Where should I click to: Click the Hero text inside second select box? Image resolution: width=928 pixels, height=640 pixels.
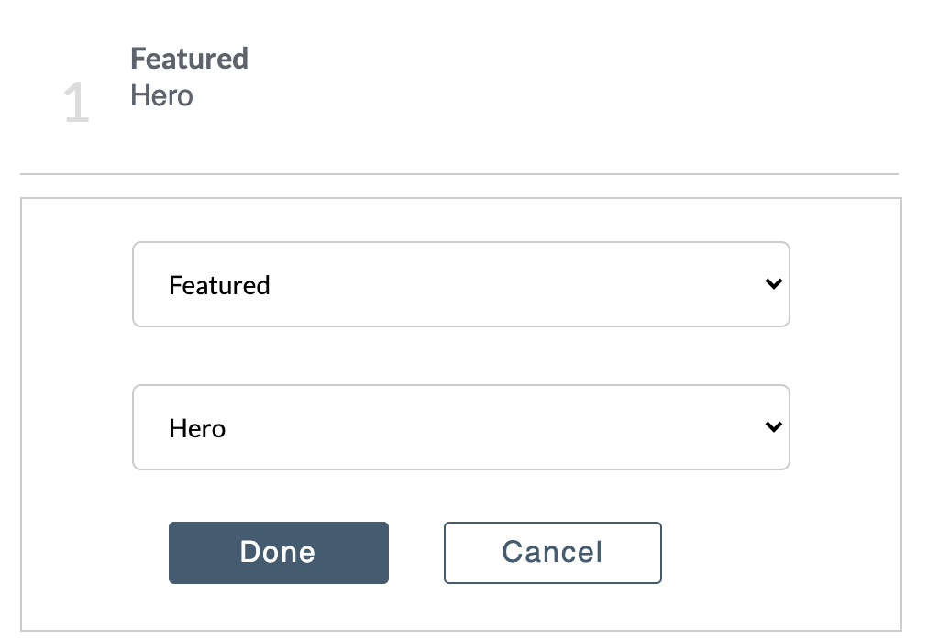[197, 429]
